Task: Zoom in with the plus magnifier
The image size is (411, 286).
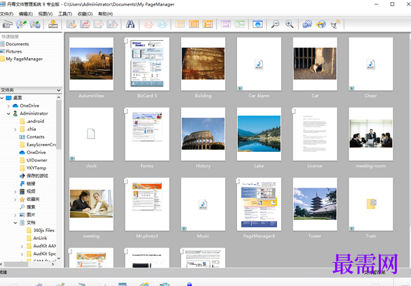Action: coord(290,25)
